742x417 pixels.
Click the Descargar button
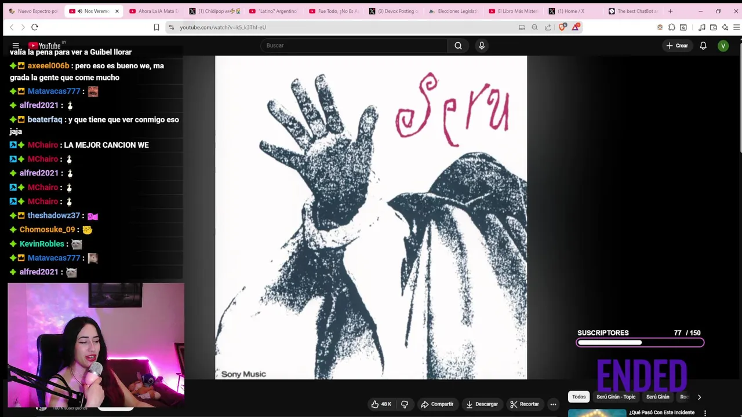pos(482,404)
